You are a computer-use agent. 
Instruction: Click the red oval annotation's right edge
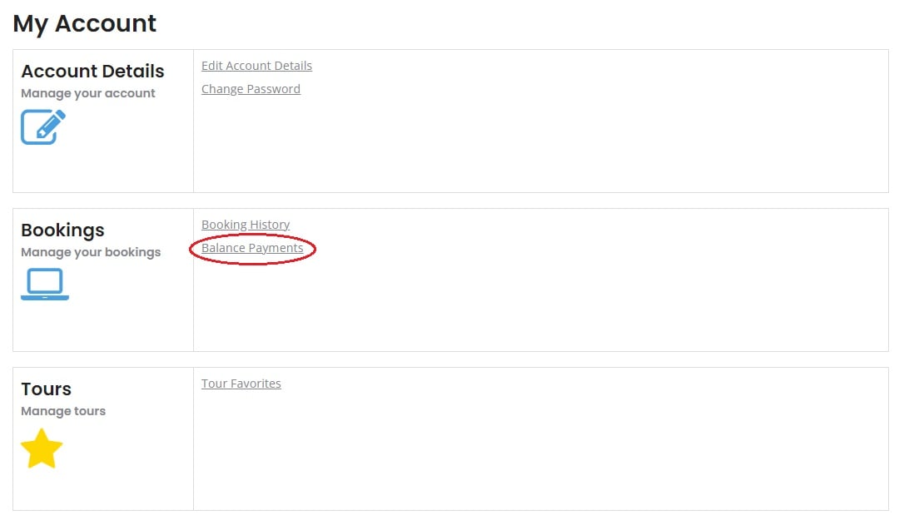315,249
